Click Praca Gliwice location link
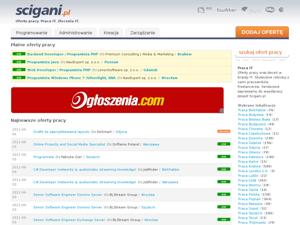The width and height of the screenshot is (300, 225). pyautogui.click(x=249, y=152)
